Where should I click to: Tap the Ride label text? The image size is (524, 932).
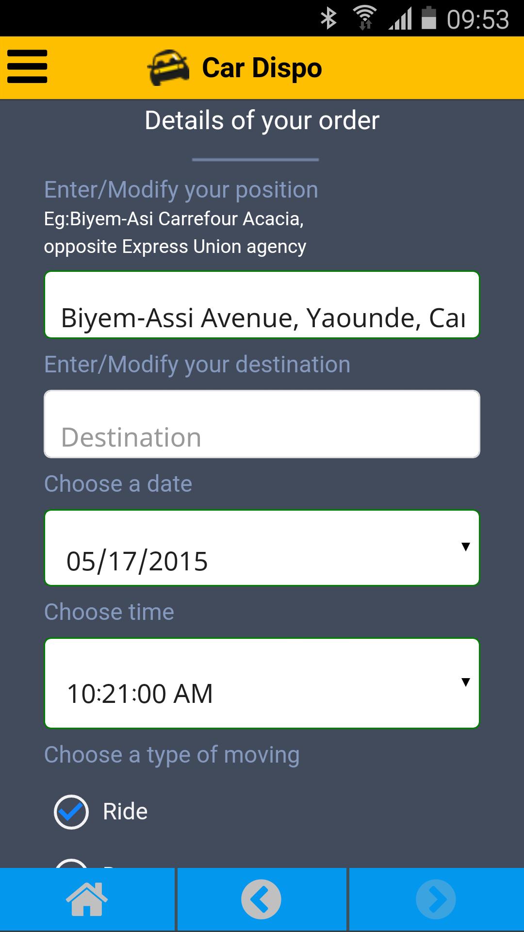pyautogui.click(x=125, y=812)
